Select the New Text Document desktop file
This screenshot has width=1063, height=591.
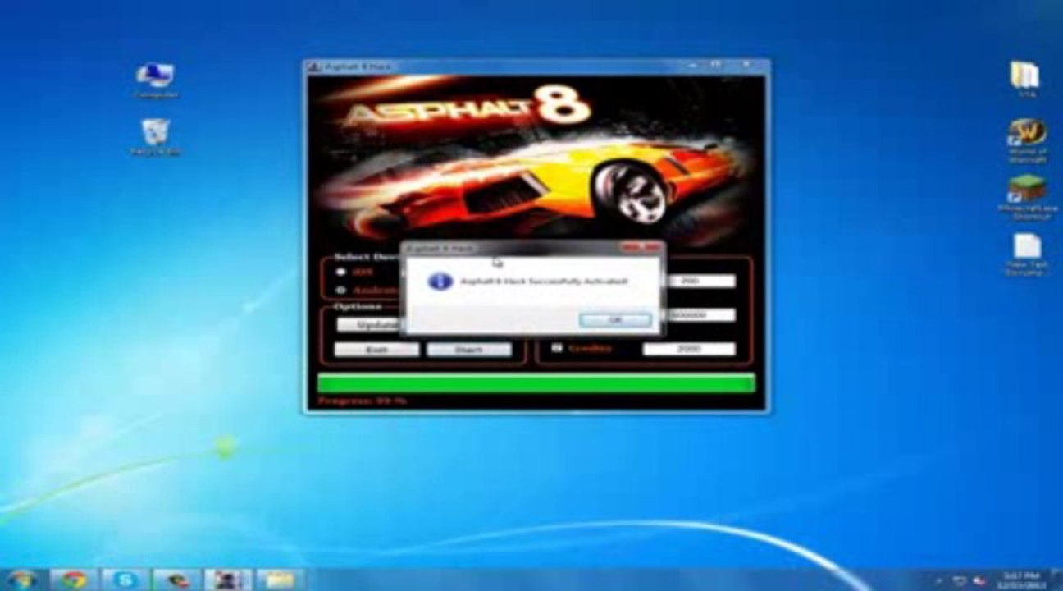pyautogui.click(x=1026, y=255)
